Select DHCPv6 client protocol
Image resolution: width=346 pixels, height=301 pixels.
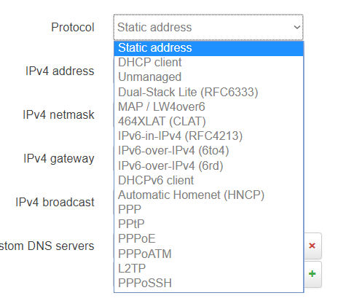coord(208,181)
